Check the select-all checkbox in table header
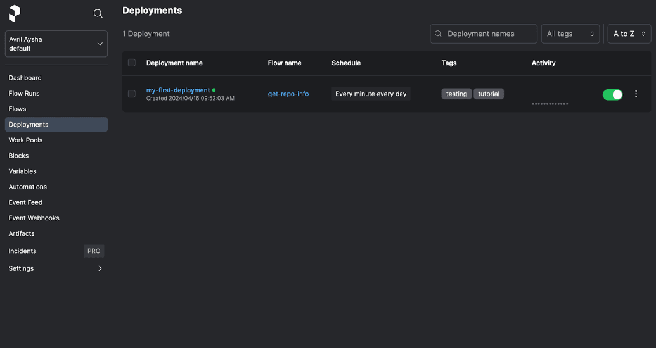This screenshot has width=656, height=348. tap(132, 63)
